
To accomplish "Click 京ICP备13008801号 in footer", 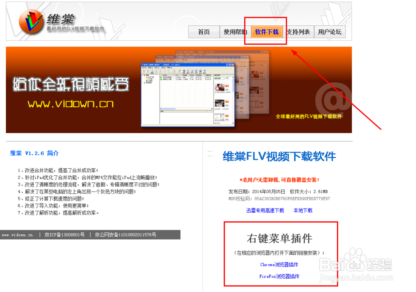I will [x=64, y=235].
